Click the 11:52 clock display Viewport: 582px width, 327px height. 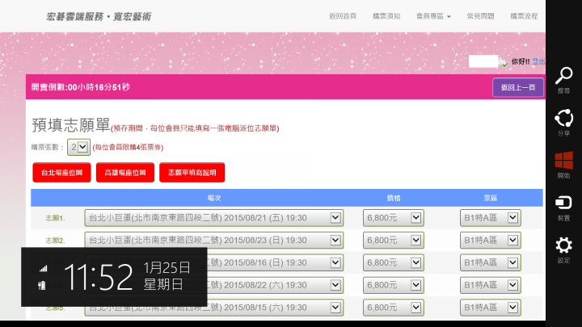coord(98,277)
